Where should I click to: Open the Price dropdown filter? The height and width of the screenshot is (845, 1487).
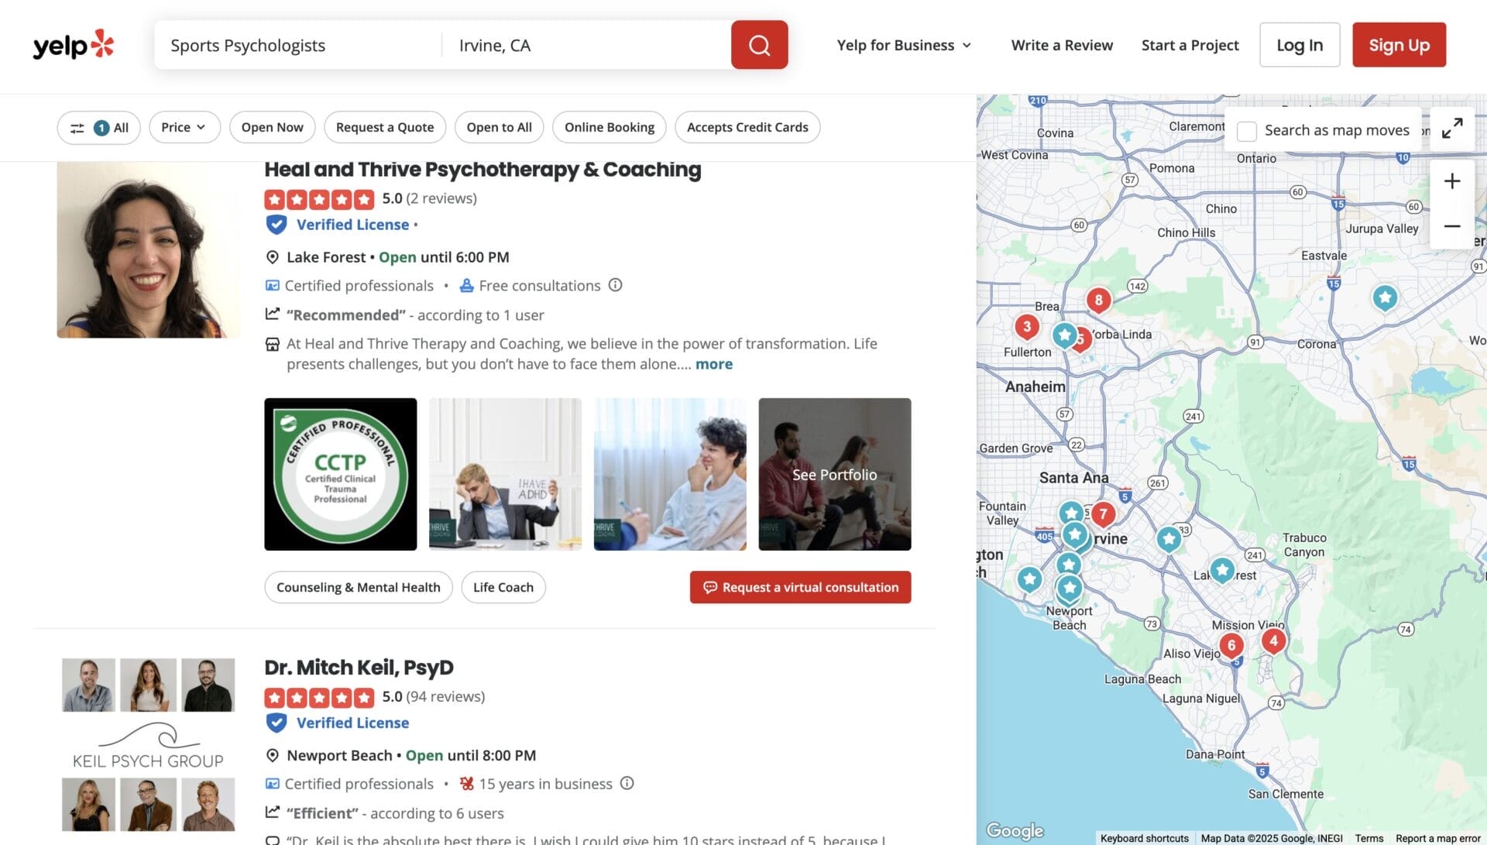point(184,127)
